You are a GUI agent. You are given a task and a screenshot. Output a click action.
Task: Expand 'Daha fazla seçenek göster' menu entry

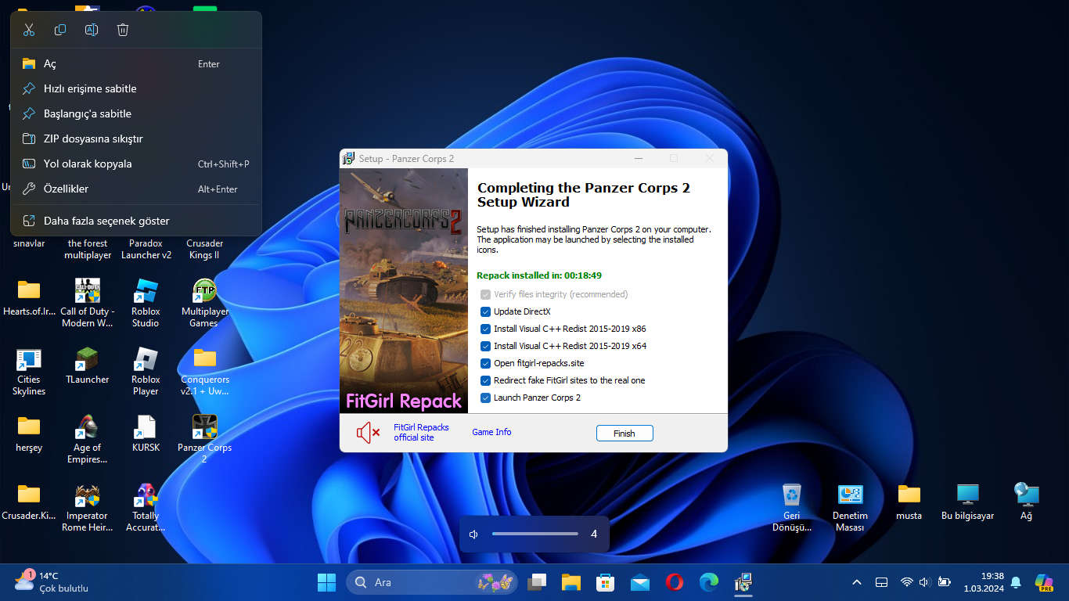(106, 221)
